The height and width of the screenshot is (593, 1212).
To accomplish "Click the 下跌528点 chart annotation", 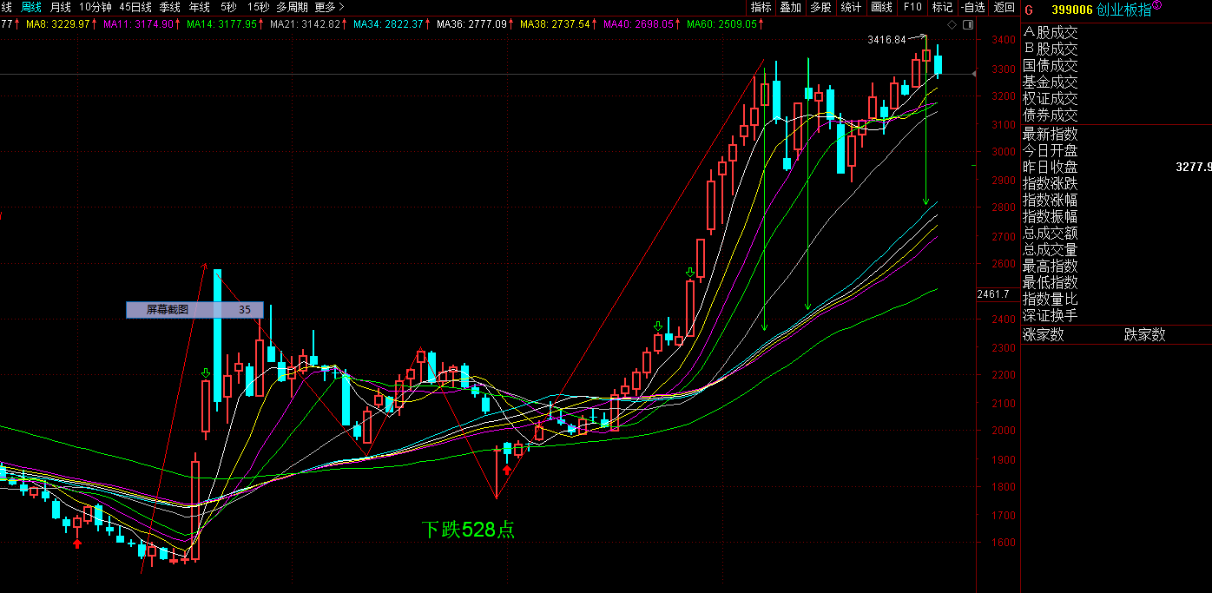I will coord(468,529).
